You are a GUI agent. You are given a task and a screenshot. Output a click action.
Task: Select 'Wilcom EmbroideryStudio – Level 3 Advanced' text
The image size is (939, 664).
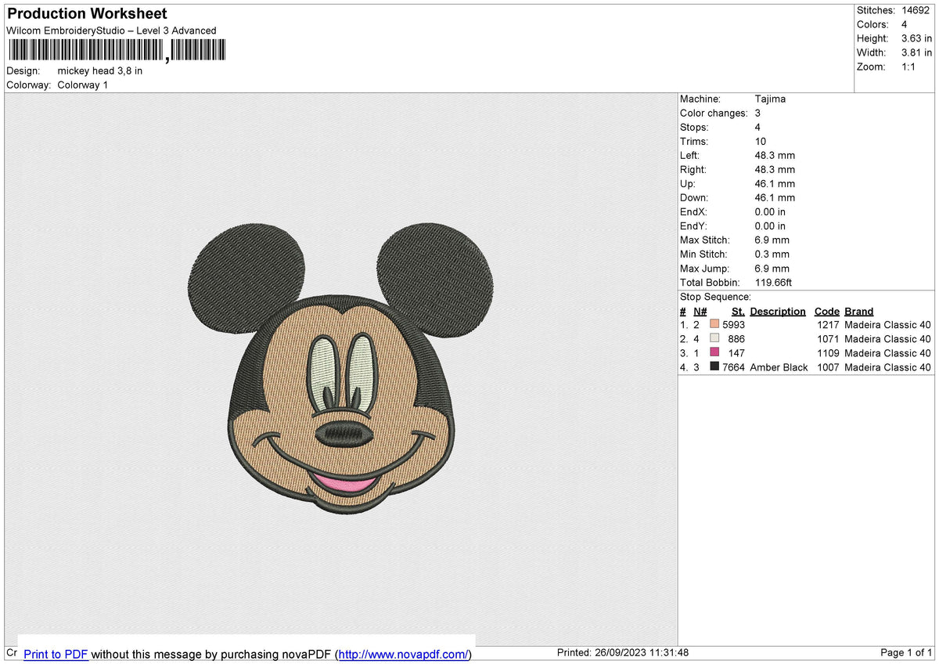pos(111,31)
